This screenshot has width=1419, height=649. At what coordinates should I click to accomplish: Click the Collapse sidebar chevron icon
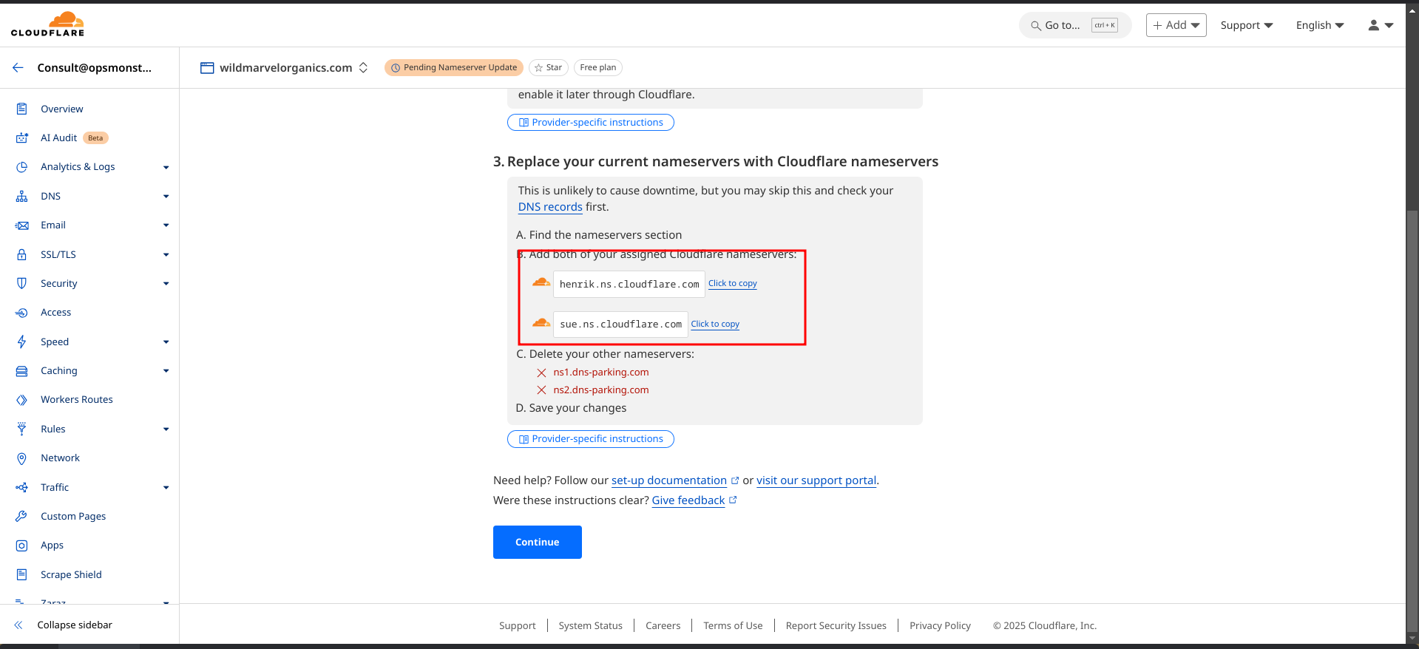18,625
